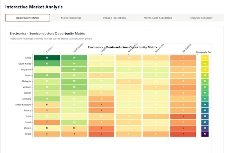This screenshot has width=228, height=153.
Task: Select the Monte Carlo Simulation tab
Action: (158, 18)
